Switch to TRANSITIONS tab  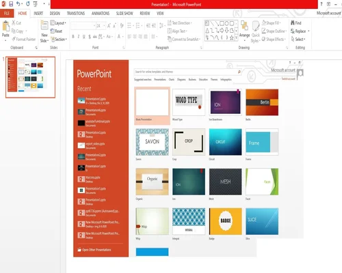[x=76, y=13]
